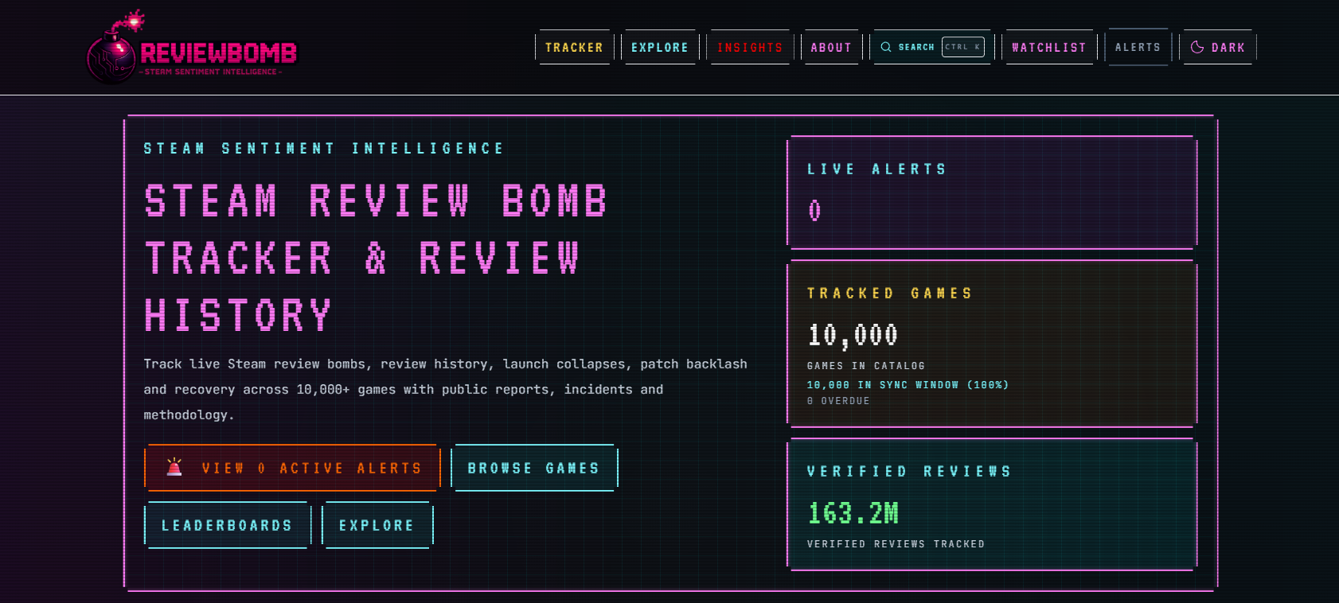Screen dimensions: 1339x603
Task: Click the 10,000 tracked games value
Action: tap(853, 335)
